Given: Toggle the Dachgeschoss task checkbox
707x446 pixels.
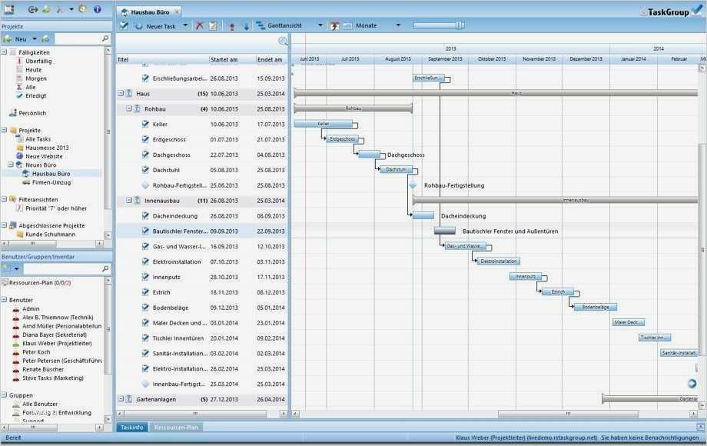Looking at the screenshot, I should [x=145, y=155].
